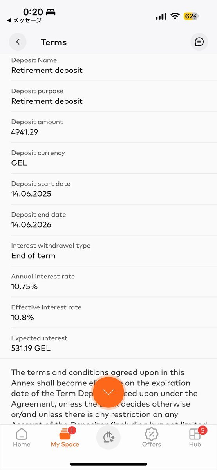Screen dimensions: 217x470
Task: Return to Messages app via back link
Action: click(24, 20)
